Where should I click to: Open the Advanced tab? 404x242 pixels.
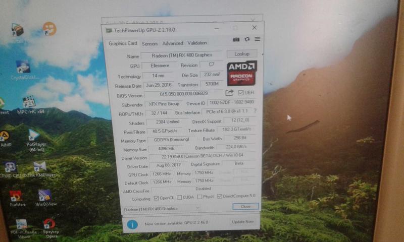[173, 44]
